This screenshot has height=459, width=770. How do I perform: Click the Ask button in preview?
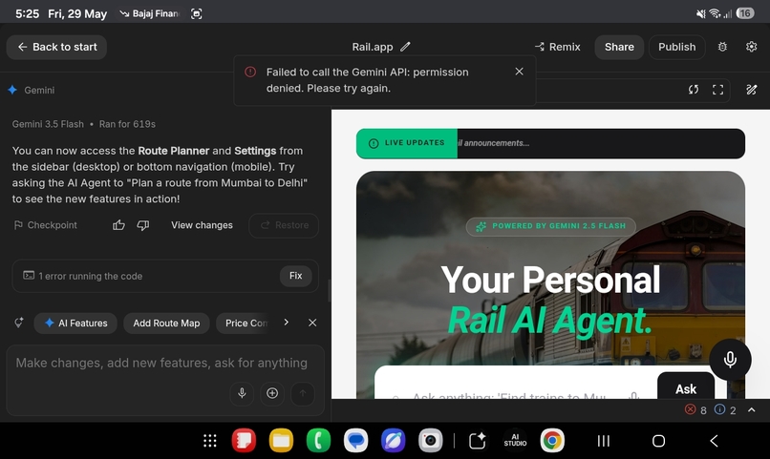click(686, 387)
